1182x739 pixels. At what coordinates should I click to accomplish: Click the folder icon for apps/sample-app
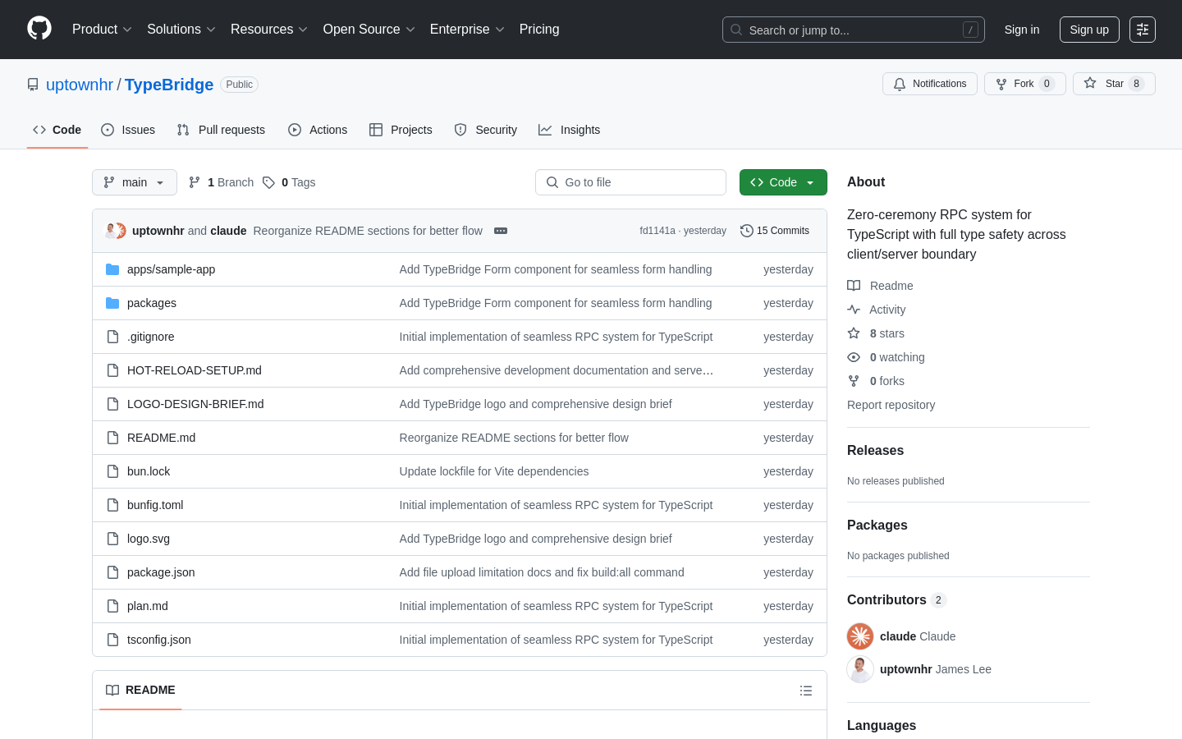coord(112,269)
